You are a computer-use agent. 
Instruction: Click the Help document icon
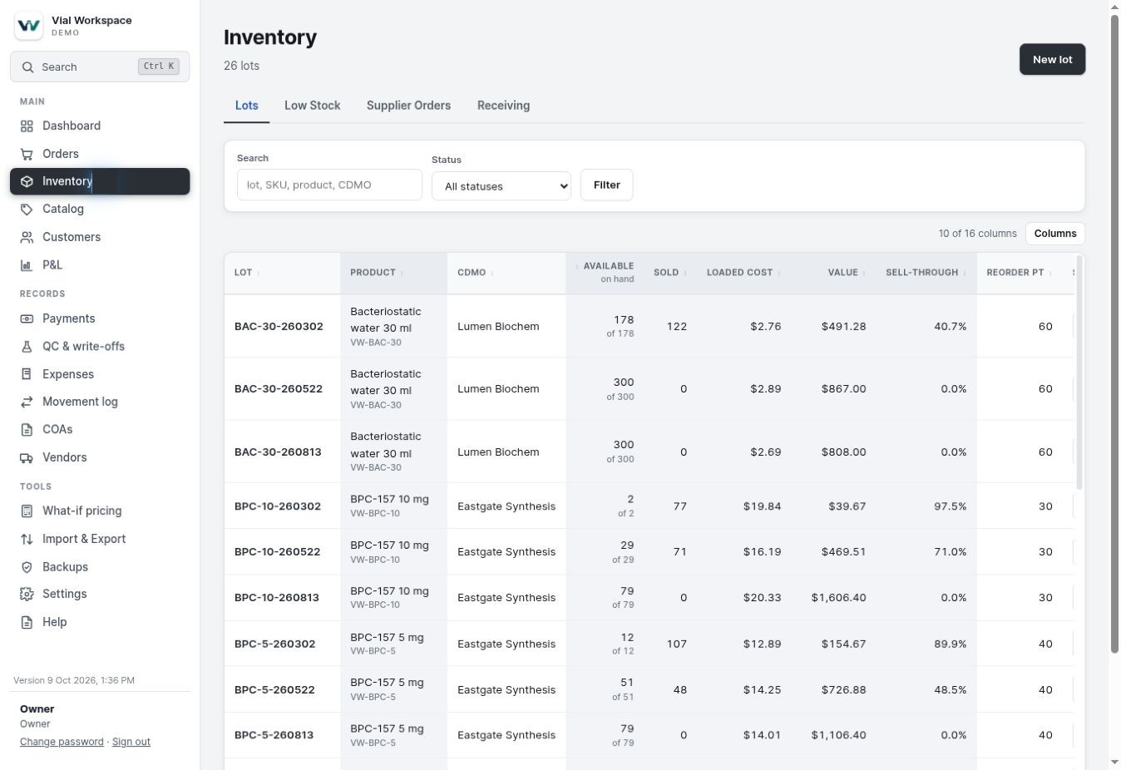[27, 622]
